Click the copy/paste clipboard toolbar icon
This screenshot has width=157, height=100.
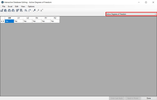(5, 10)
